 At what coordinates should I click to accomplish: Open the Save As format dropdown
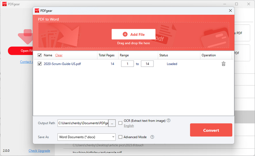pos(86,137)
